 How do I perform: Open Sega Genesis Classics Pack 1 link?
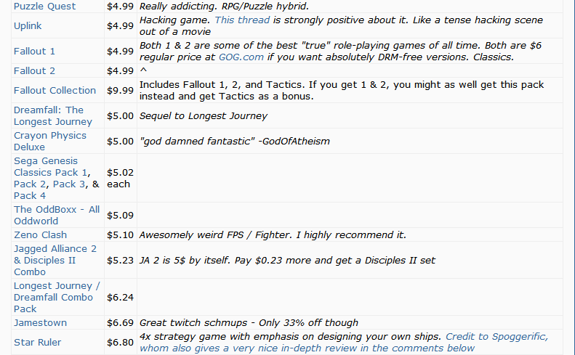click(x=51, y=167)
